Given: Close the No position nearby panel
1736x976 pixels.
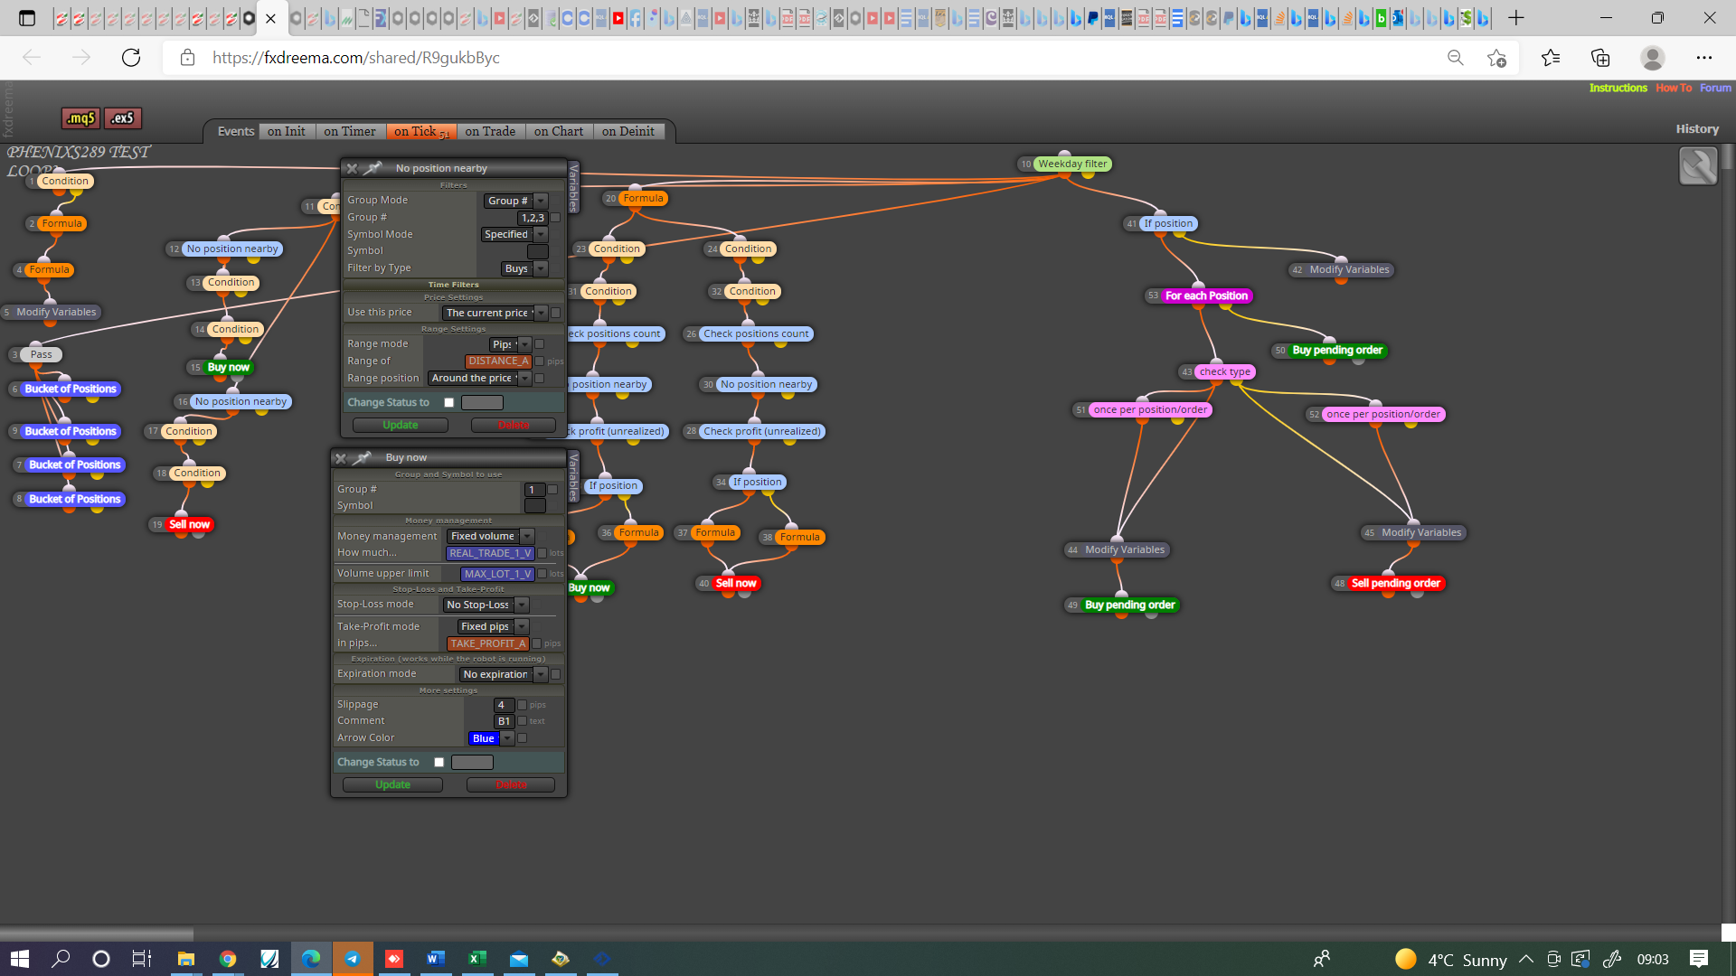Looking at the screenshot, I should (352, 168).
